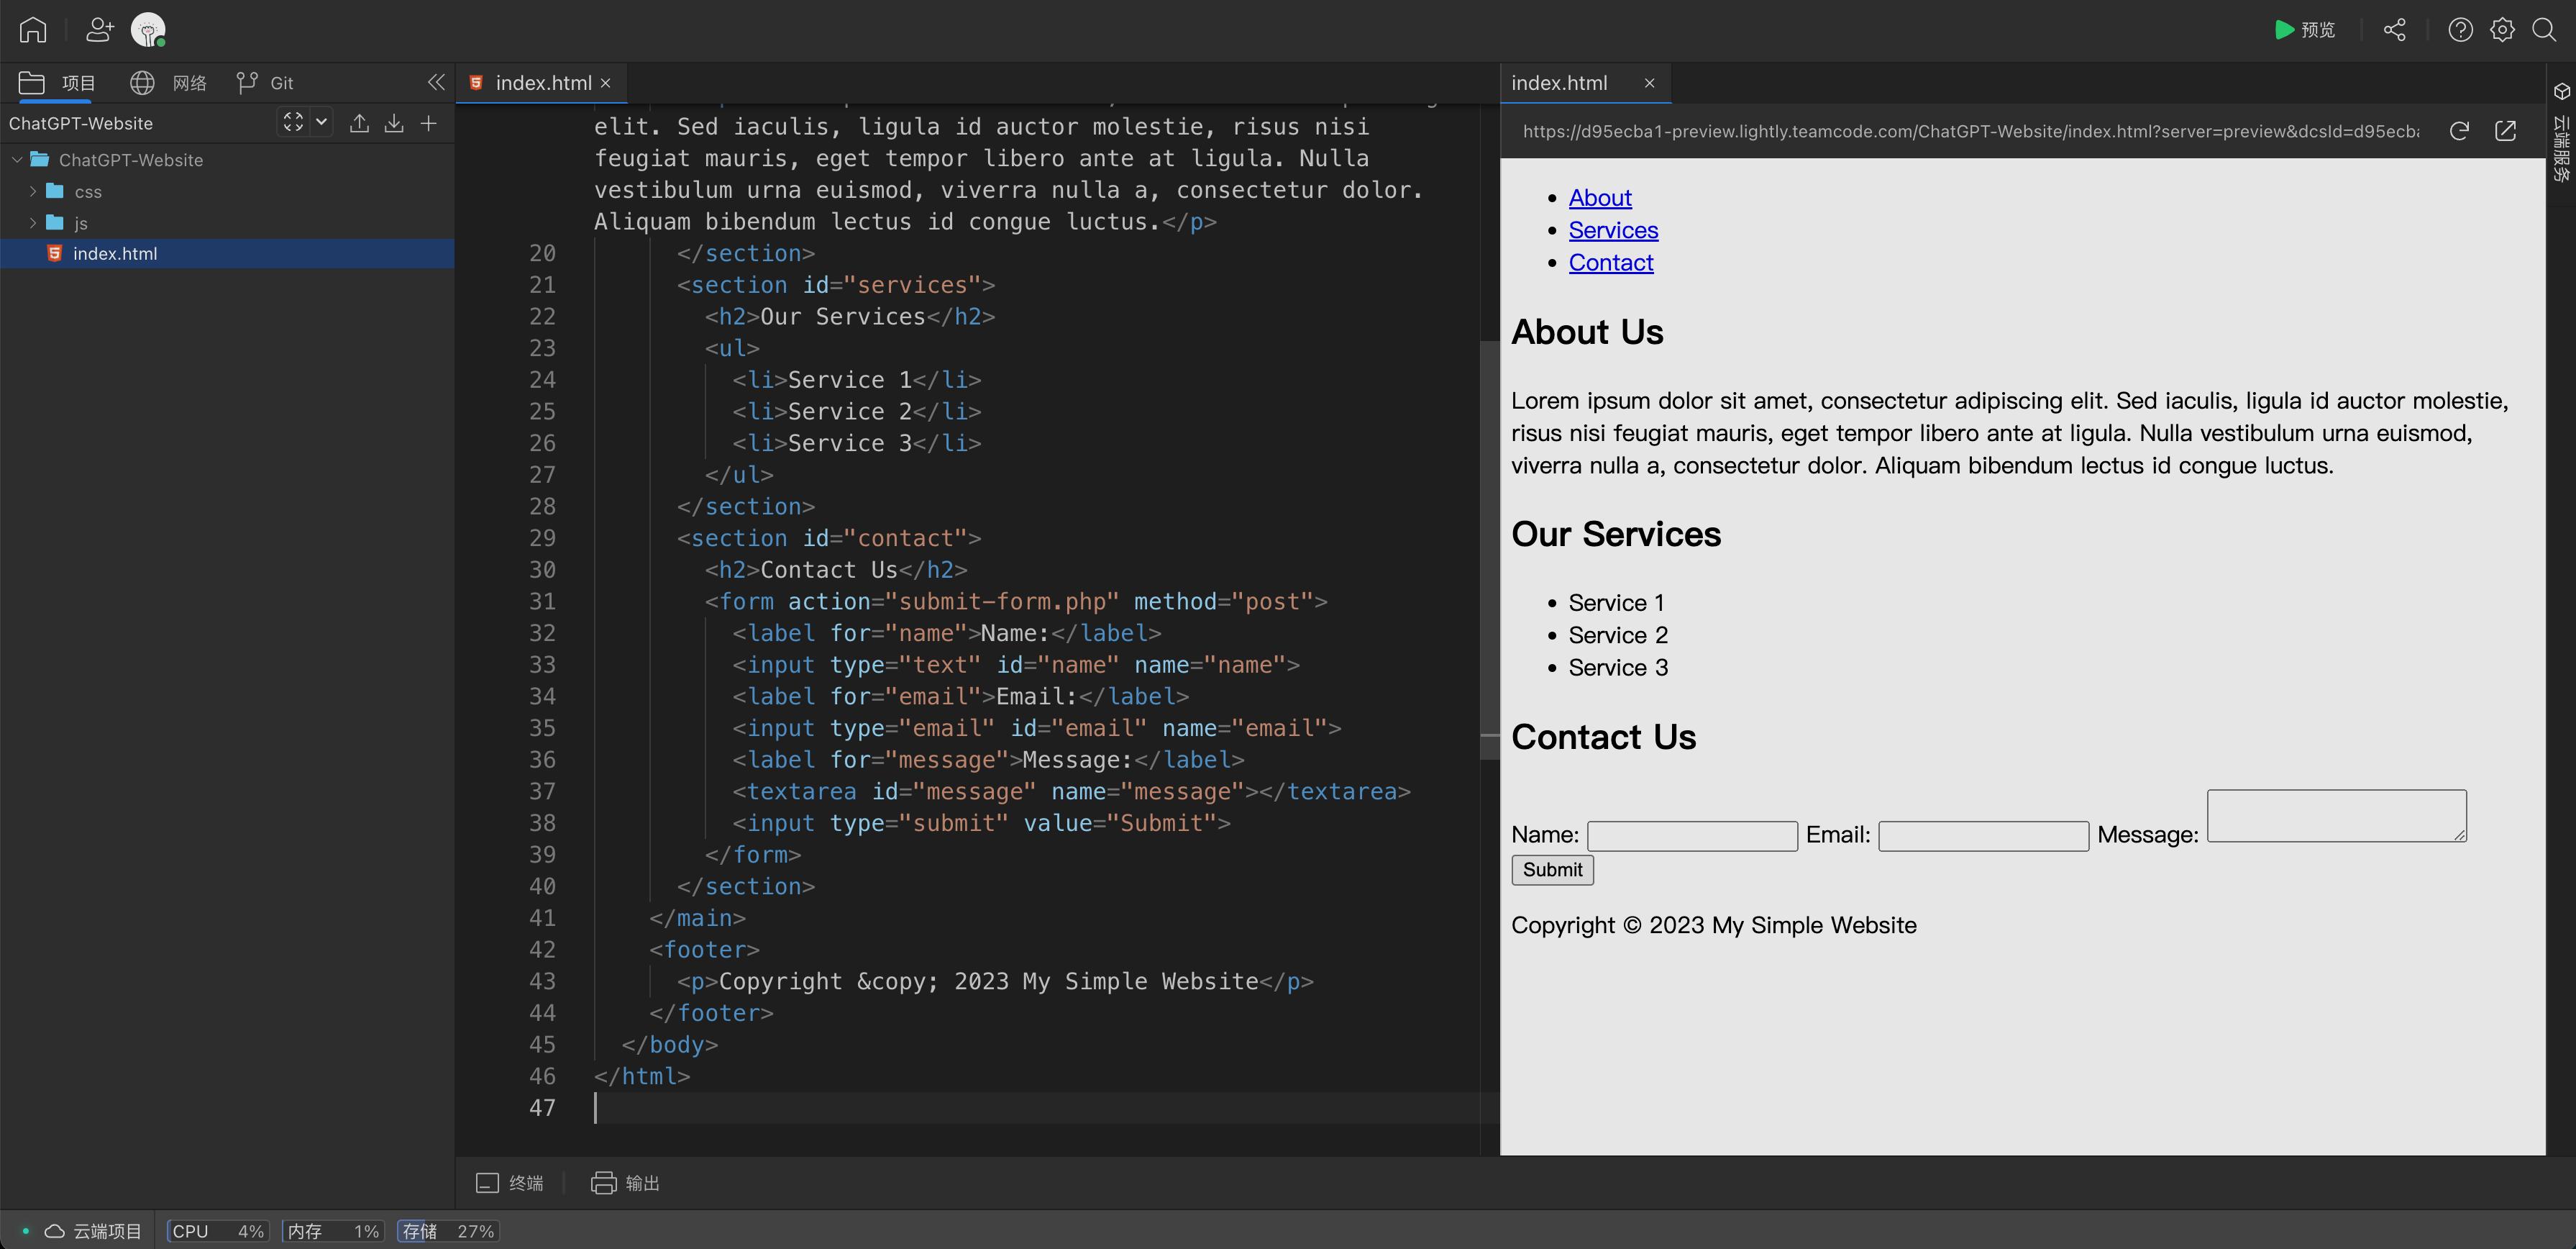
Task: Click the home icon in top bar
Action: tap(33, 30)
